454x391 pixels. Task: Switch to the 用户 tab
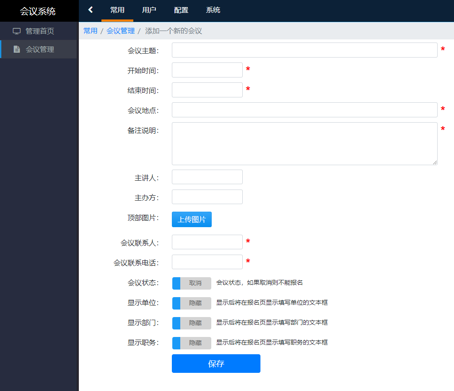coord(149,10)
